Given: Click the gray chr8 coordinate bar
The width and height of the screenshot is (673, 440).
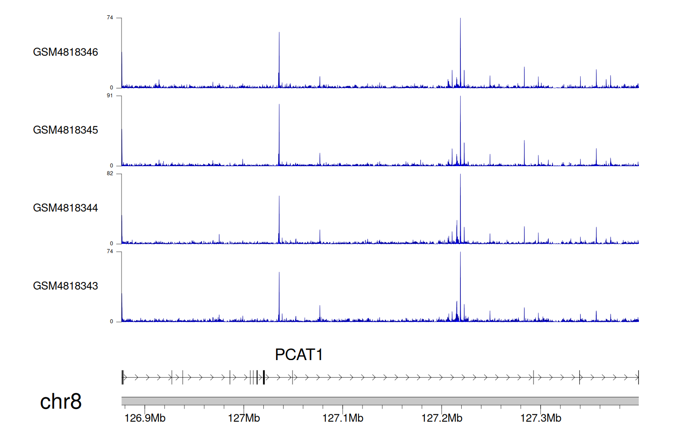Looking at the screenshot, I should pyautogui.click(x=380, y=401).
